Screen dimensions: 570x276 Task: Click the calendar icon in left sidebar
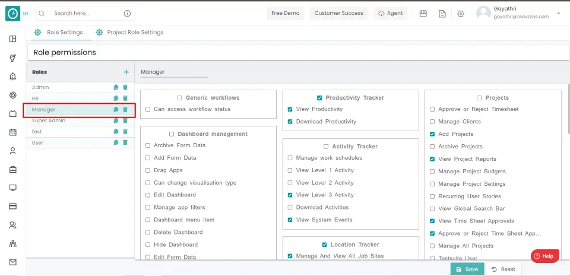12,132
